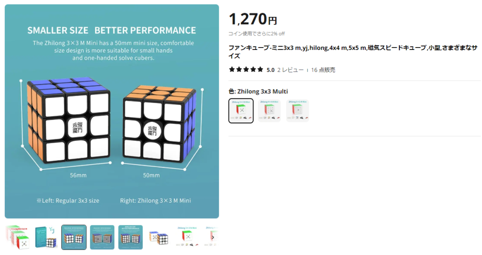Show the YJ box packaging thumbnail

click(x=46, y=237)
